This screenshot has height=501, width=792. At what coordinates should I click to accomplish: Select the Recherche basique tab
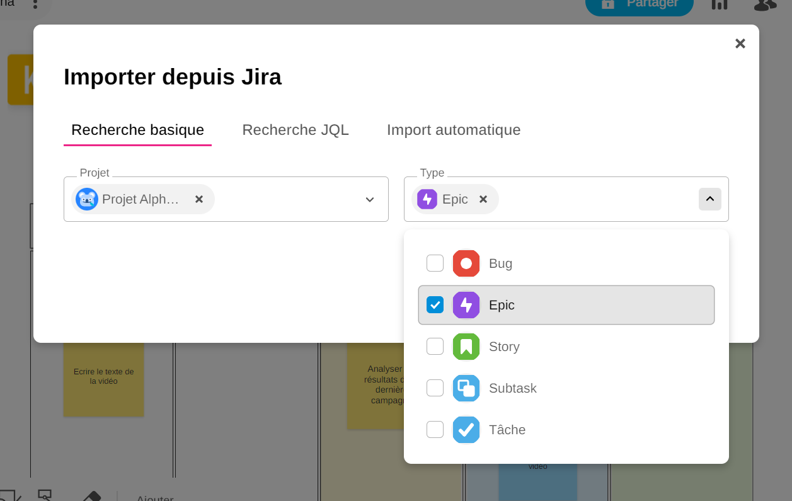tap(137, 130)
